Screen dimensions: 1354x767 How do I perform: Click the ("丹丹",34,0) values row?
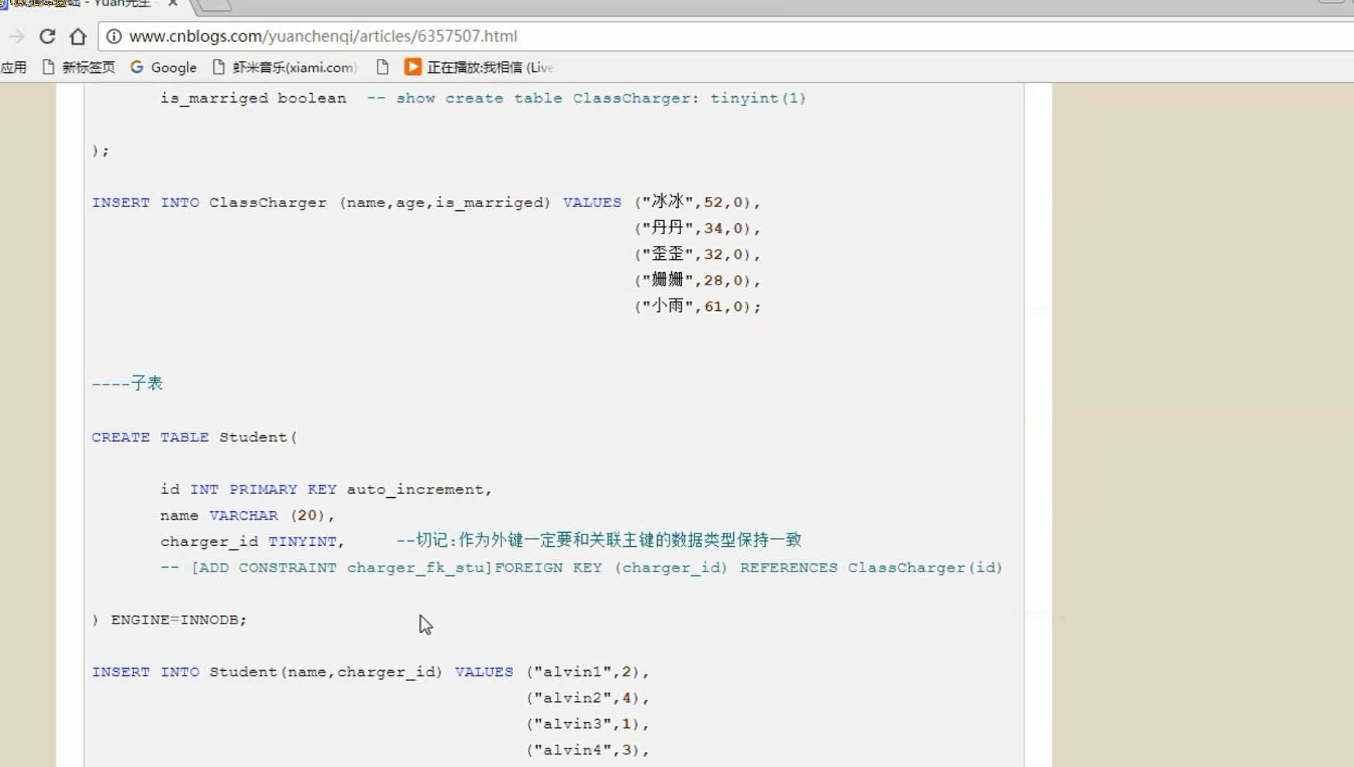tap(698, 228)
